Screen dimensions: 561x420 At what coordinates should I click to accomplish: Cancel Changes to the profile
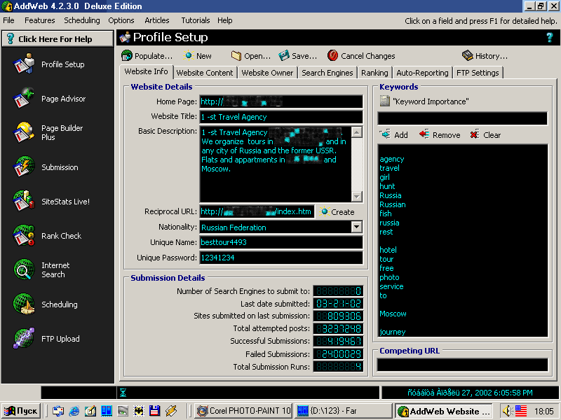(x=361, y=56)
